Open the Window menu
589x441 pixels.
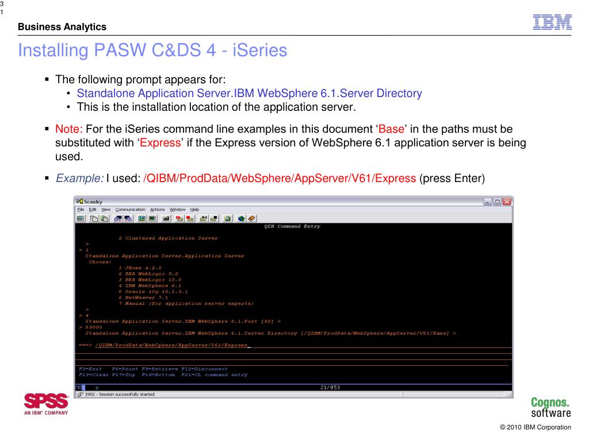[177, 210]
